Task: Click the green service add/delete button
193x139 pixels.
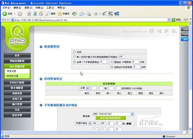Action: [x=111, y=118]
